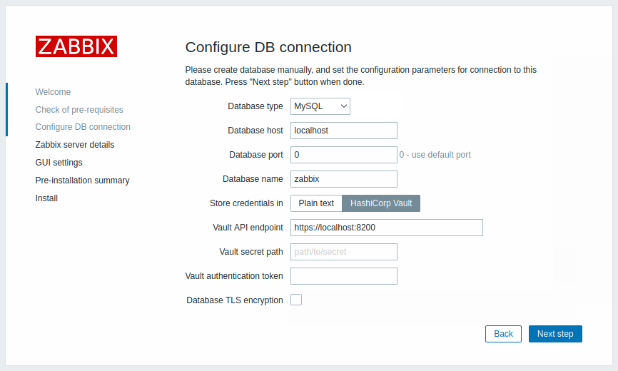Click the Vault API endpoint field

coord(386,228)
